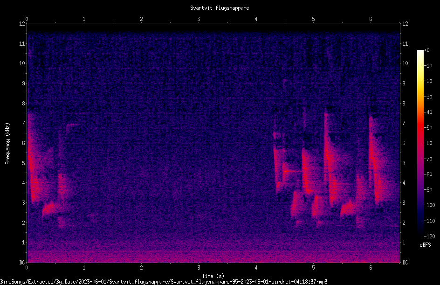The image size is (440, 285).
Task: Click the 'Frequency (kHz)' axis label
Action: 7,144
